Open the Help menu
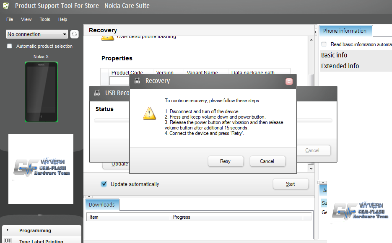Viewport: 392px width, 243px height. click(62, 19)
